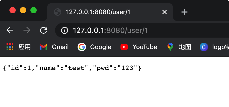Open the Google Maps 地图 bookmark
The width and height of the screenshot is (229, 107).
179,47
